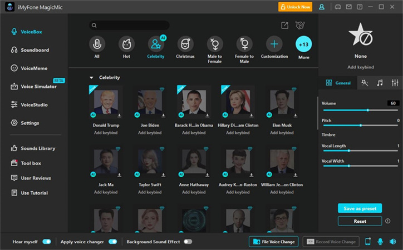The width and height of the screenshot is (403, 250).
Task: Open Voice Simulator beta feature
Action: (33, 87)
